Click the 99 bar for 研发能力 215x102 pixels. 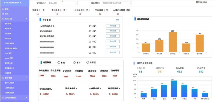point(146,48)
